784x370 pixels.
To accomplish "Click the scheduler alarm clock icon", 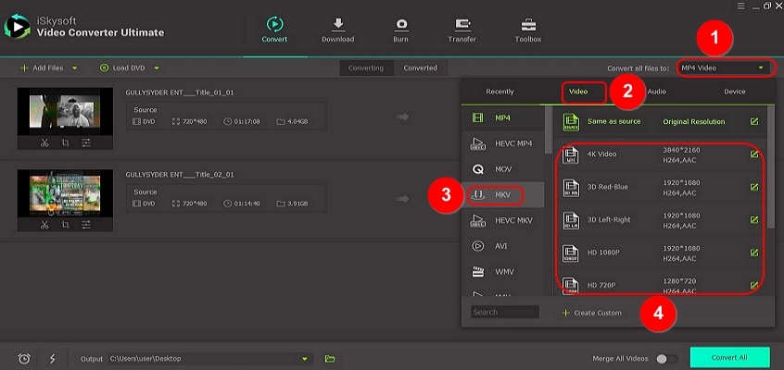I will click(24, 359).
